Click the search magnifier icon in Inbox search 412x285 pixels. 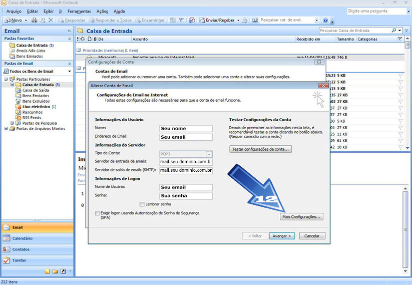point(393,31)
